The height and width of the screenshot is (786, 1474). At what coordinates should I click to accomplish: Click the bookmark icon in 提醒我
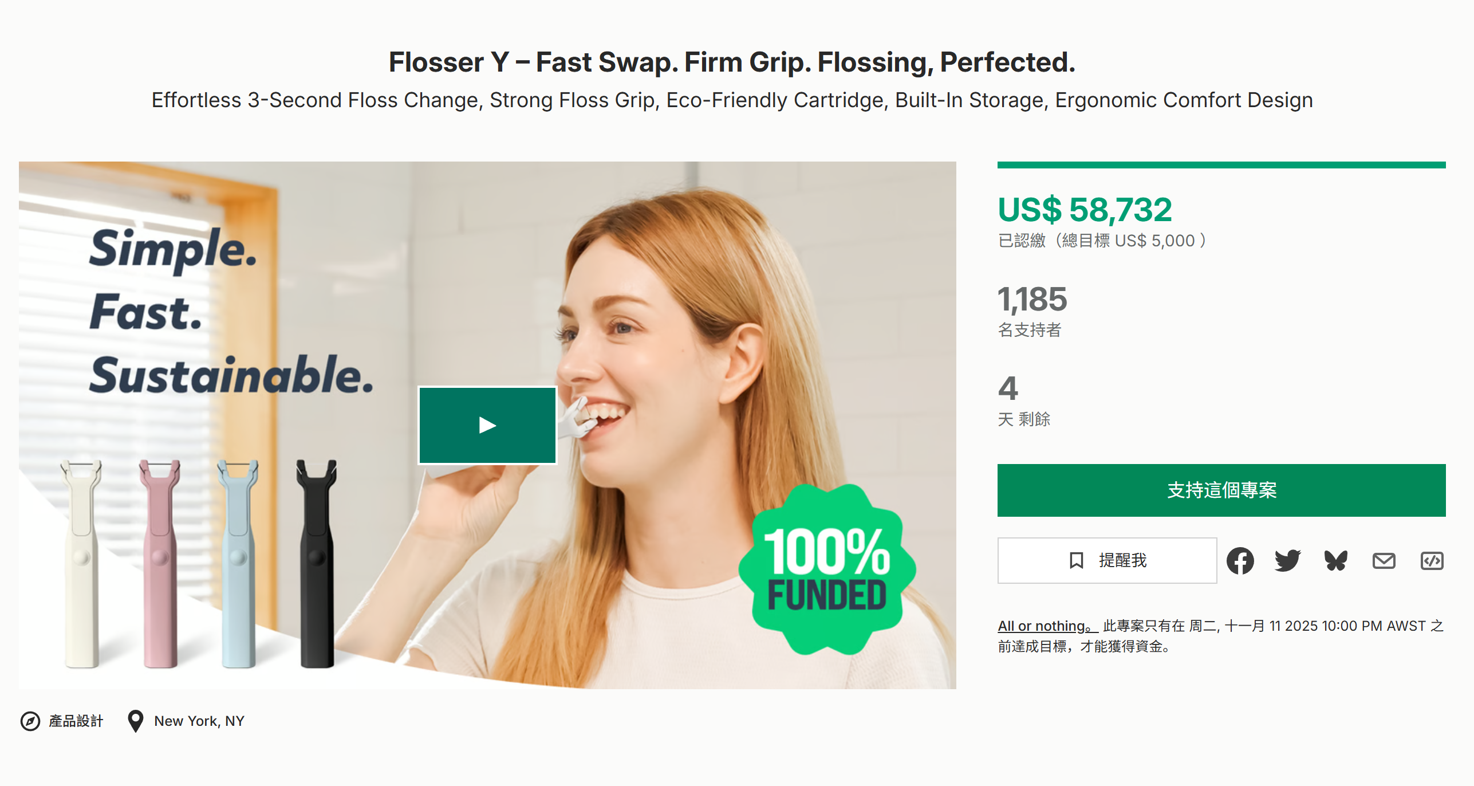[x=1076, y=560]
